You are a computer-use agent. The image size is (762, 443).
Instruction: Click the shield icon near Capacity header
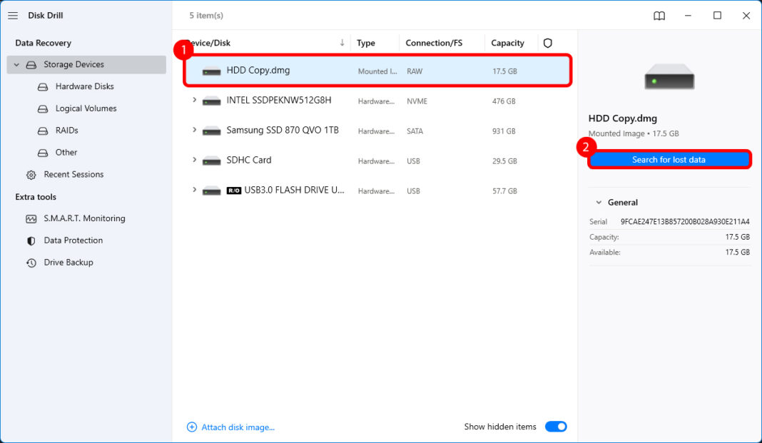pyautogui.click(x=547, y=43)
